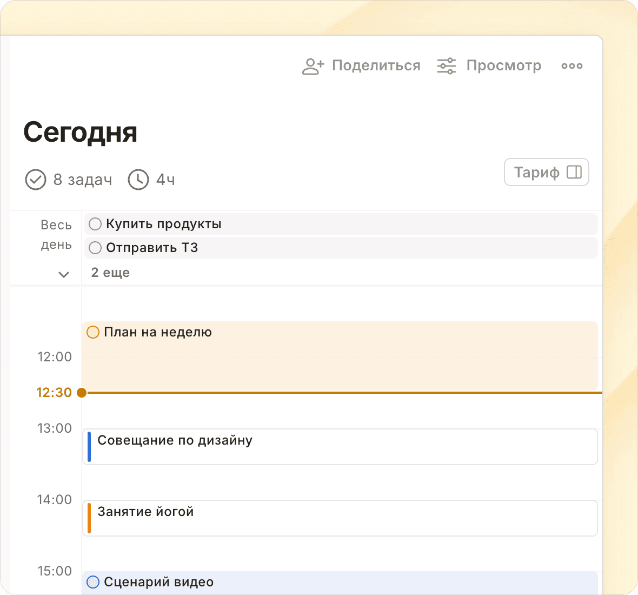Click the checkmark circle icon near 8 задач
638x595 pixels.
(36, 180)
